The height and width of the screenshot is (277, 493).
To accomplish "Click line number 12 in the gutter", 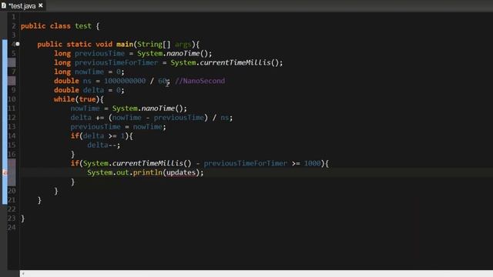I will click(12, 118).
